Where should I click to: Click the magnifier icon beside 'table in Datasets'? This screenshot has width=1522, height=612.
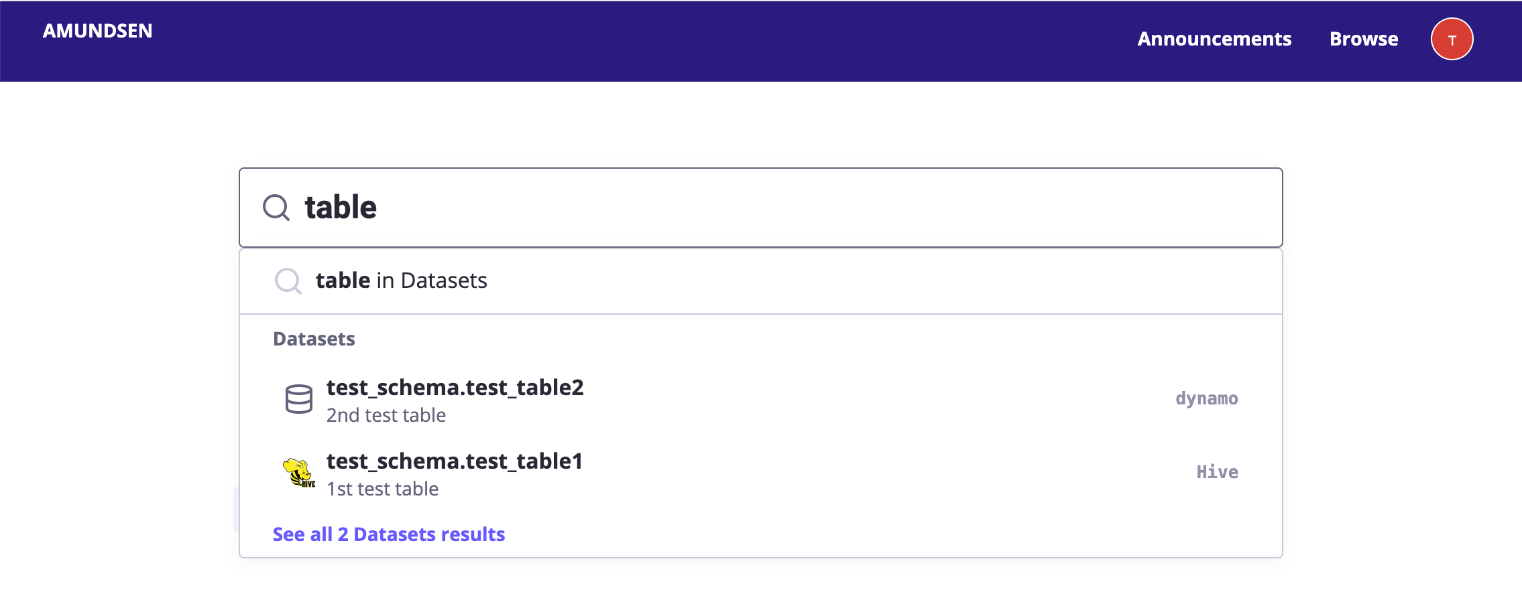(288, 281)
